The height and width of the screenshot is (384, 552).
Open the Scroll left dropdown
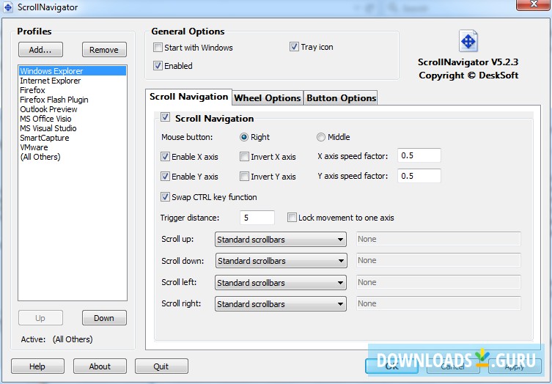point(281,283)
